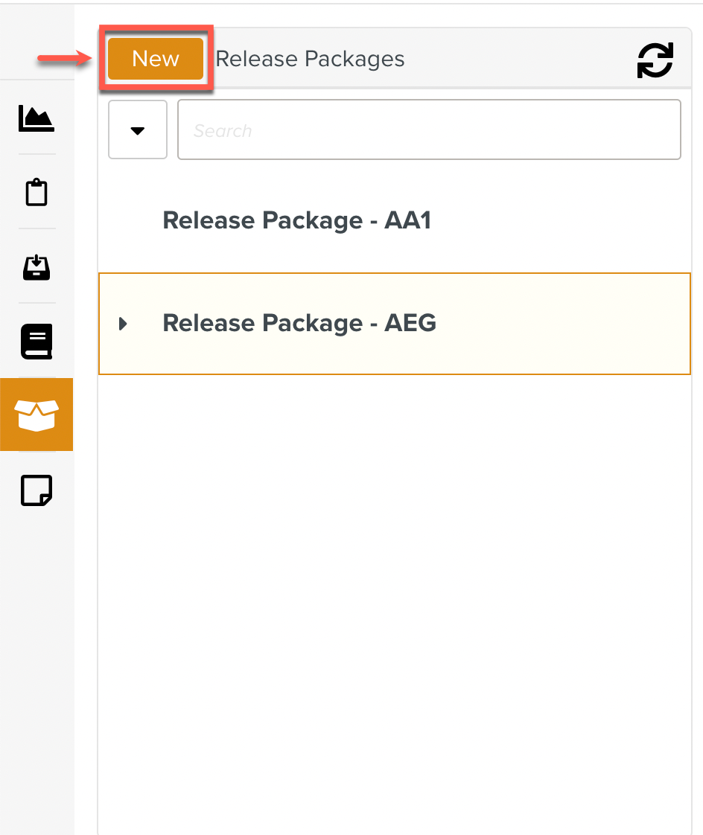Select the Release Package - AEG item
The width and height of the screenshot is (703, 835).
(x=299, y=324)
